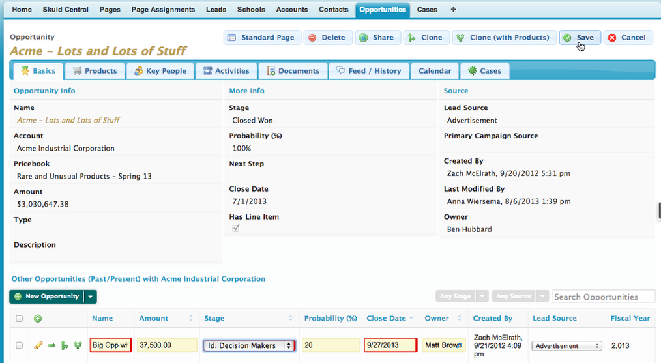Switch to the Products tab

[x=95, y=70]
